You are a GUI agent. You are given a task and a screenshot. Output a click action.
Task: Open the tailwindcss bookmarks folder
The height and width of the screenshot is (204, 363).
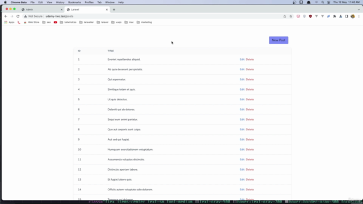(68, 22)
